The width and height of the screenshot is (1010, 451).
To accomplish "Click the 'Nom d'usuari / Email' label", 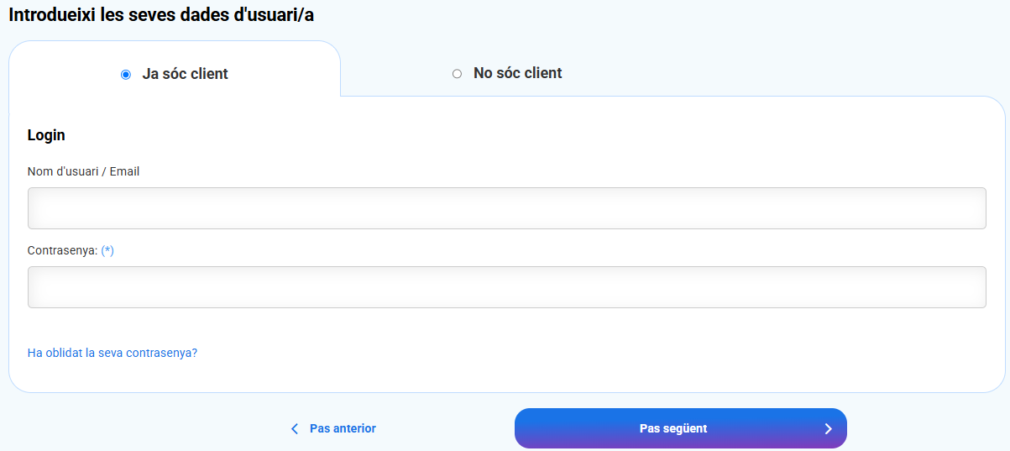I will click(83, 171).
